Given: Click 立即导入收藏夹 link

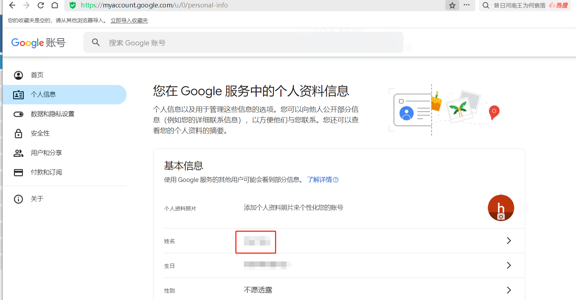Looking at the screenshot, I should pos(129,21).
